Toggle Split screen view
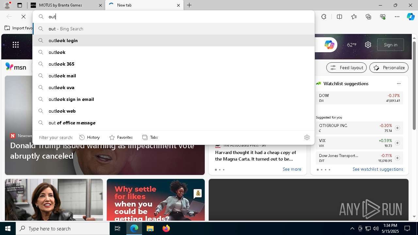 click(x=339, y=17)
